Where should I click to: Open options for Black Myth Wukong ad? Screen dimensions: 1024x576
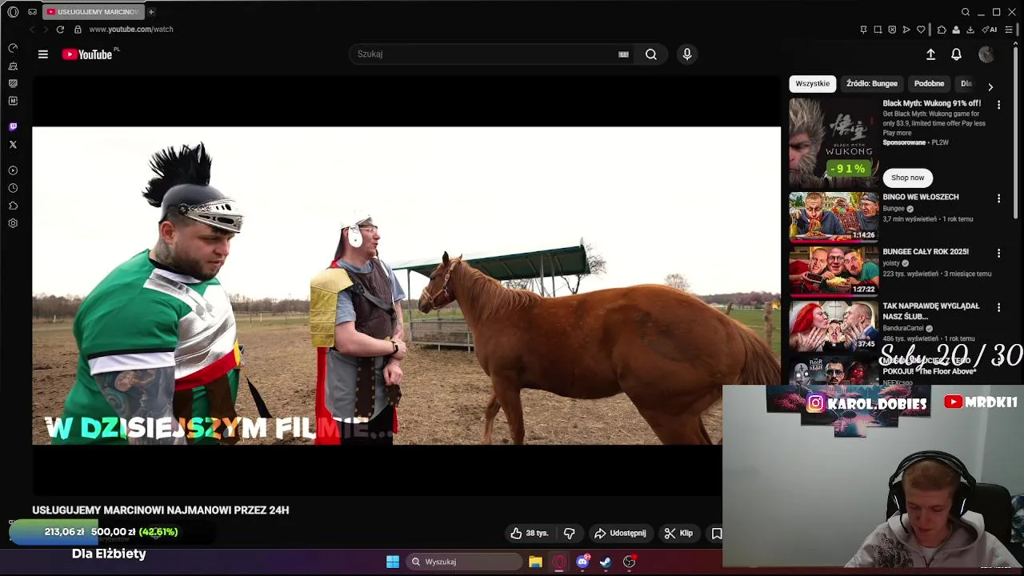coord(998,105)
